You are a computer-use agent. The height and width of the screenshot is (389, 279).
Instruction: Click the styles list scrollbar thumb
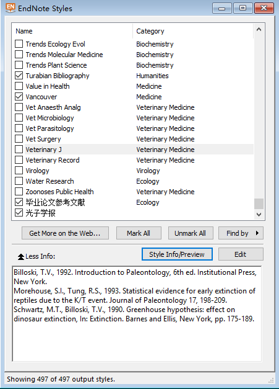[x=259, y=204]
